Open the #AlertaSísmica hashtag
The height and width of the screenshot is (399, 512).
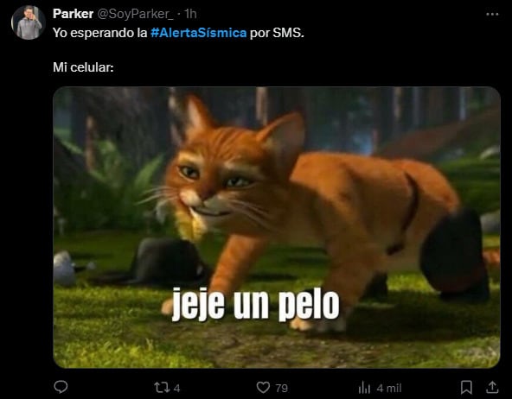tap(199, 33)
